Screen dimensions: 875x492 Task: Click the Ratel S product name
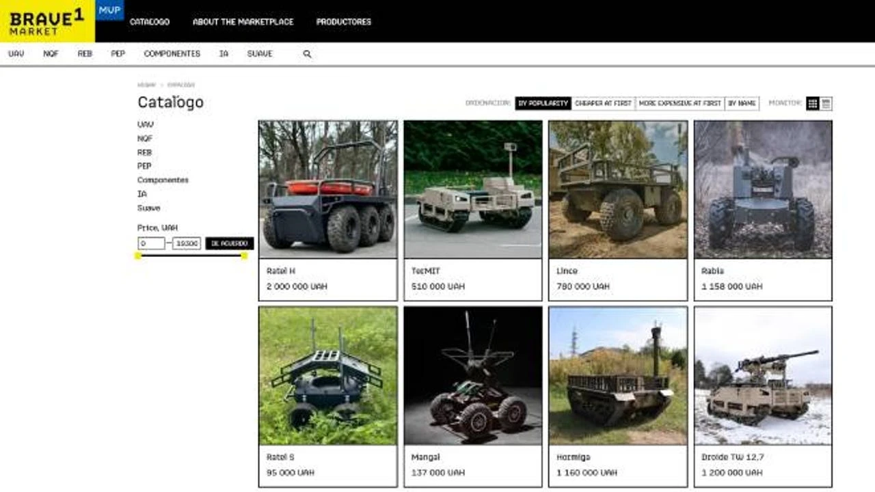click(280, 457)
